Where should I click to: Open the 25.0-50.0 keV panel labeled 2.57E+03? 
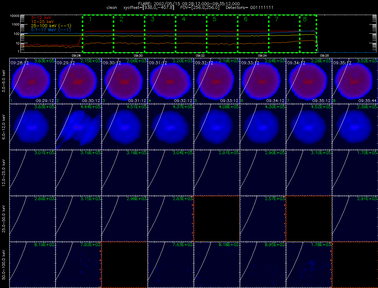tap(263, 218)
